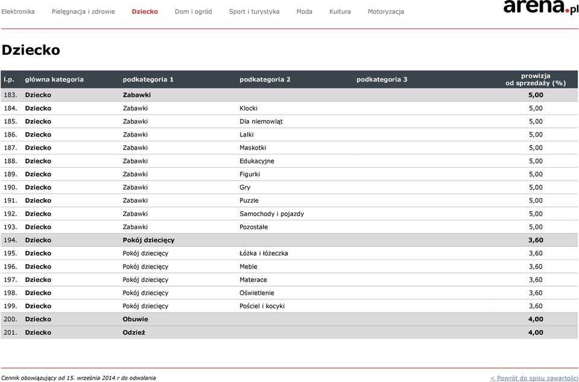The image size is (579, 382).
Task: Select the Edukacyjne subcategory cell
Action: 257,161
